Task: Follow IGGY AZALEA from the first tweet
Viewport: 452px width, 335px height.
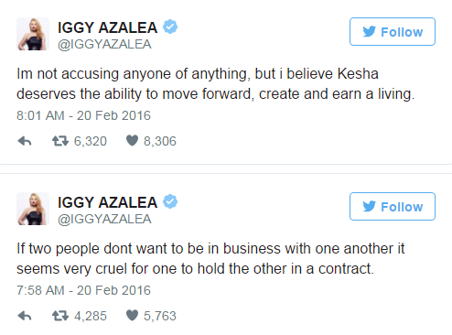Action: (393, 32)
